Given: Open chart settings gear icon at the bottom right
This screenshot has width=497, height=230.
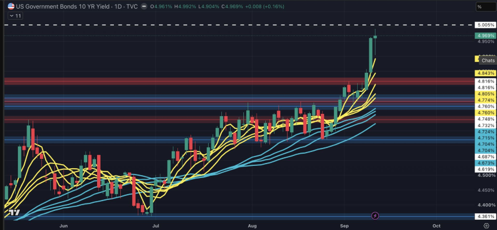Looking at the screenshot, I should tap(486, 226).
